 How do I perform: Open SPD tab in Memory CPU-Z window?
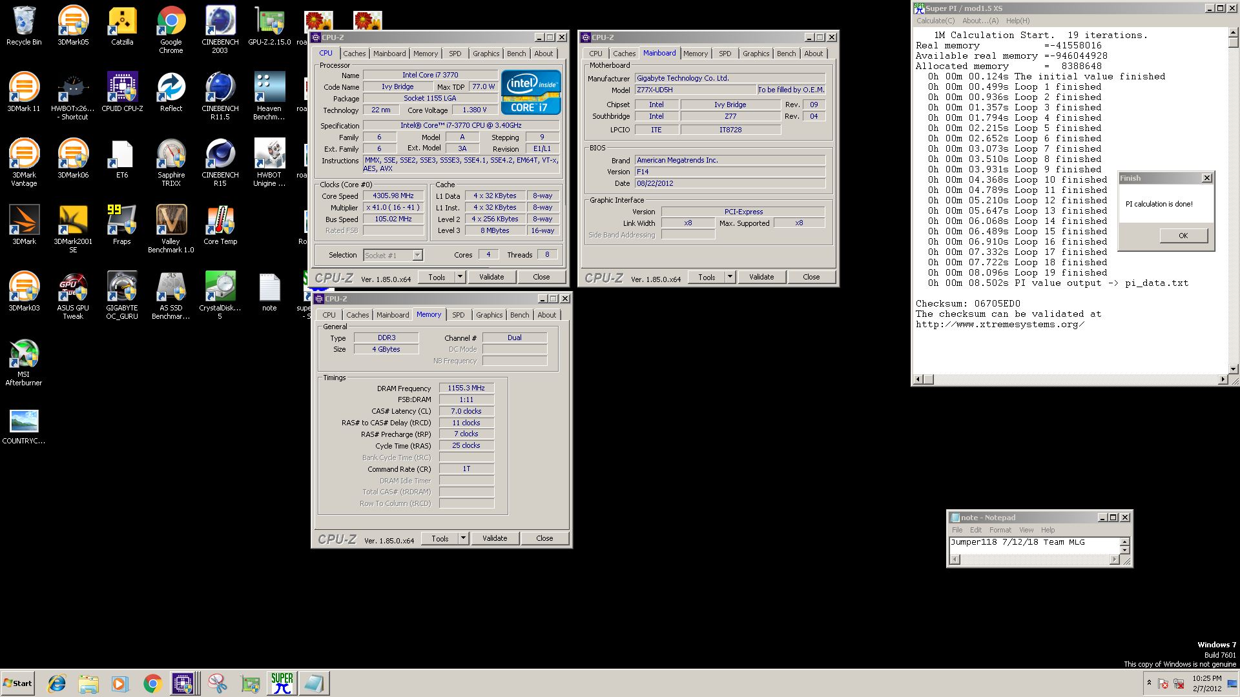[458, 315]
